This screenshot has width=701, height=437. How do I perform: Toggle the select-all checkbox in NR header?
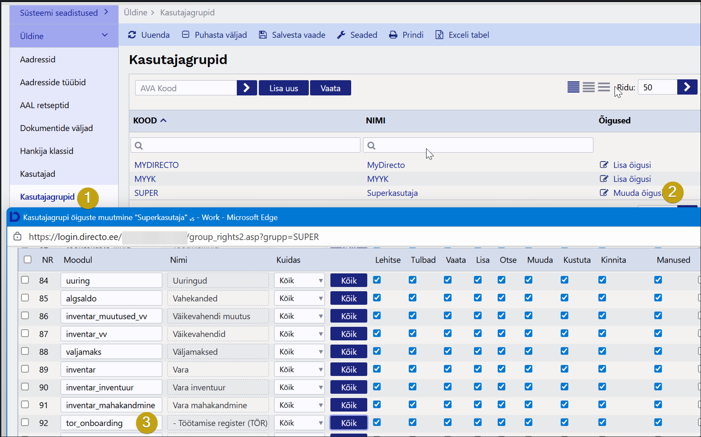[x=28, y=260]
